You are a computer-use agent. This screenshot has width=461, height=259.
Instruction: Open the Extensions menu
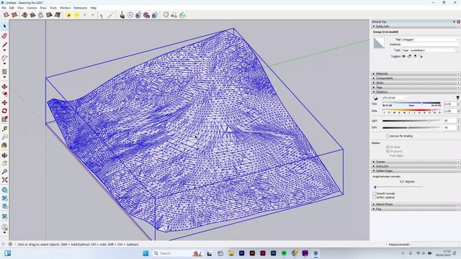[x=80, y=8]
